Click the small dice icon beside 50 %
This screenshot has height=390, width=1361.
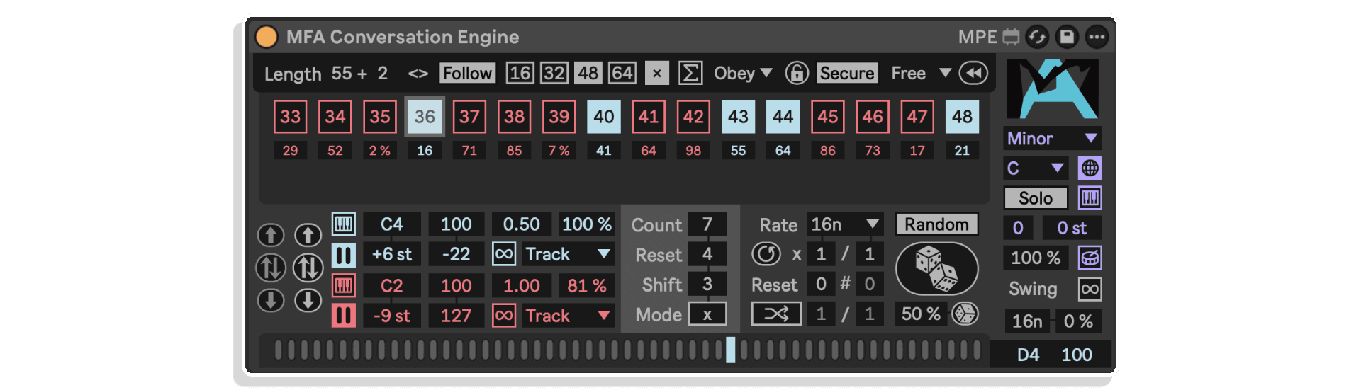pyautogui.click(x=965, y=314)
